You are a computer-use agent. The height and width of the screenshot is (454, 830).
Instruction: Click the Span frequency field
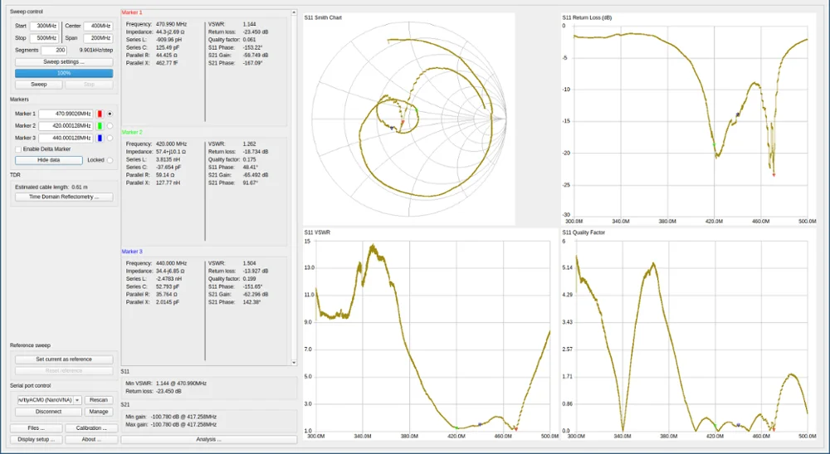[99, 38]
